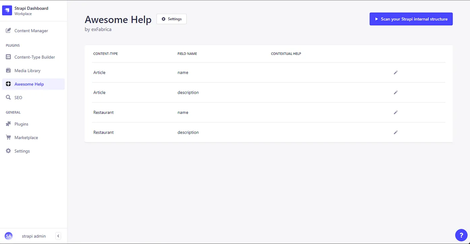
Task: Click Strapi Dashboard Workplace title
Action: coord(31,11)
